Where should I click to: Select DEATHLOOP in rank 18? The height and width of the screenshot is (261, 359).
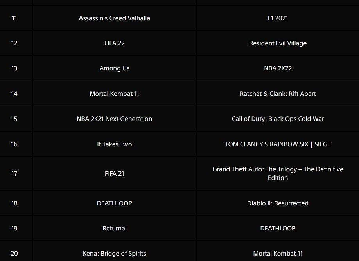[x=114, y=203]
